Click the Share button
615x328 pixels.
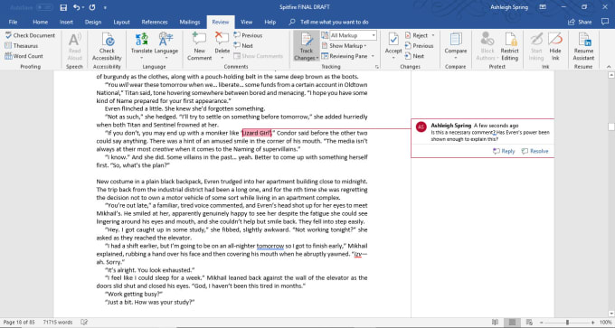(581, 22)
